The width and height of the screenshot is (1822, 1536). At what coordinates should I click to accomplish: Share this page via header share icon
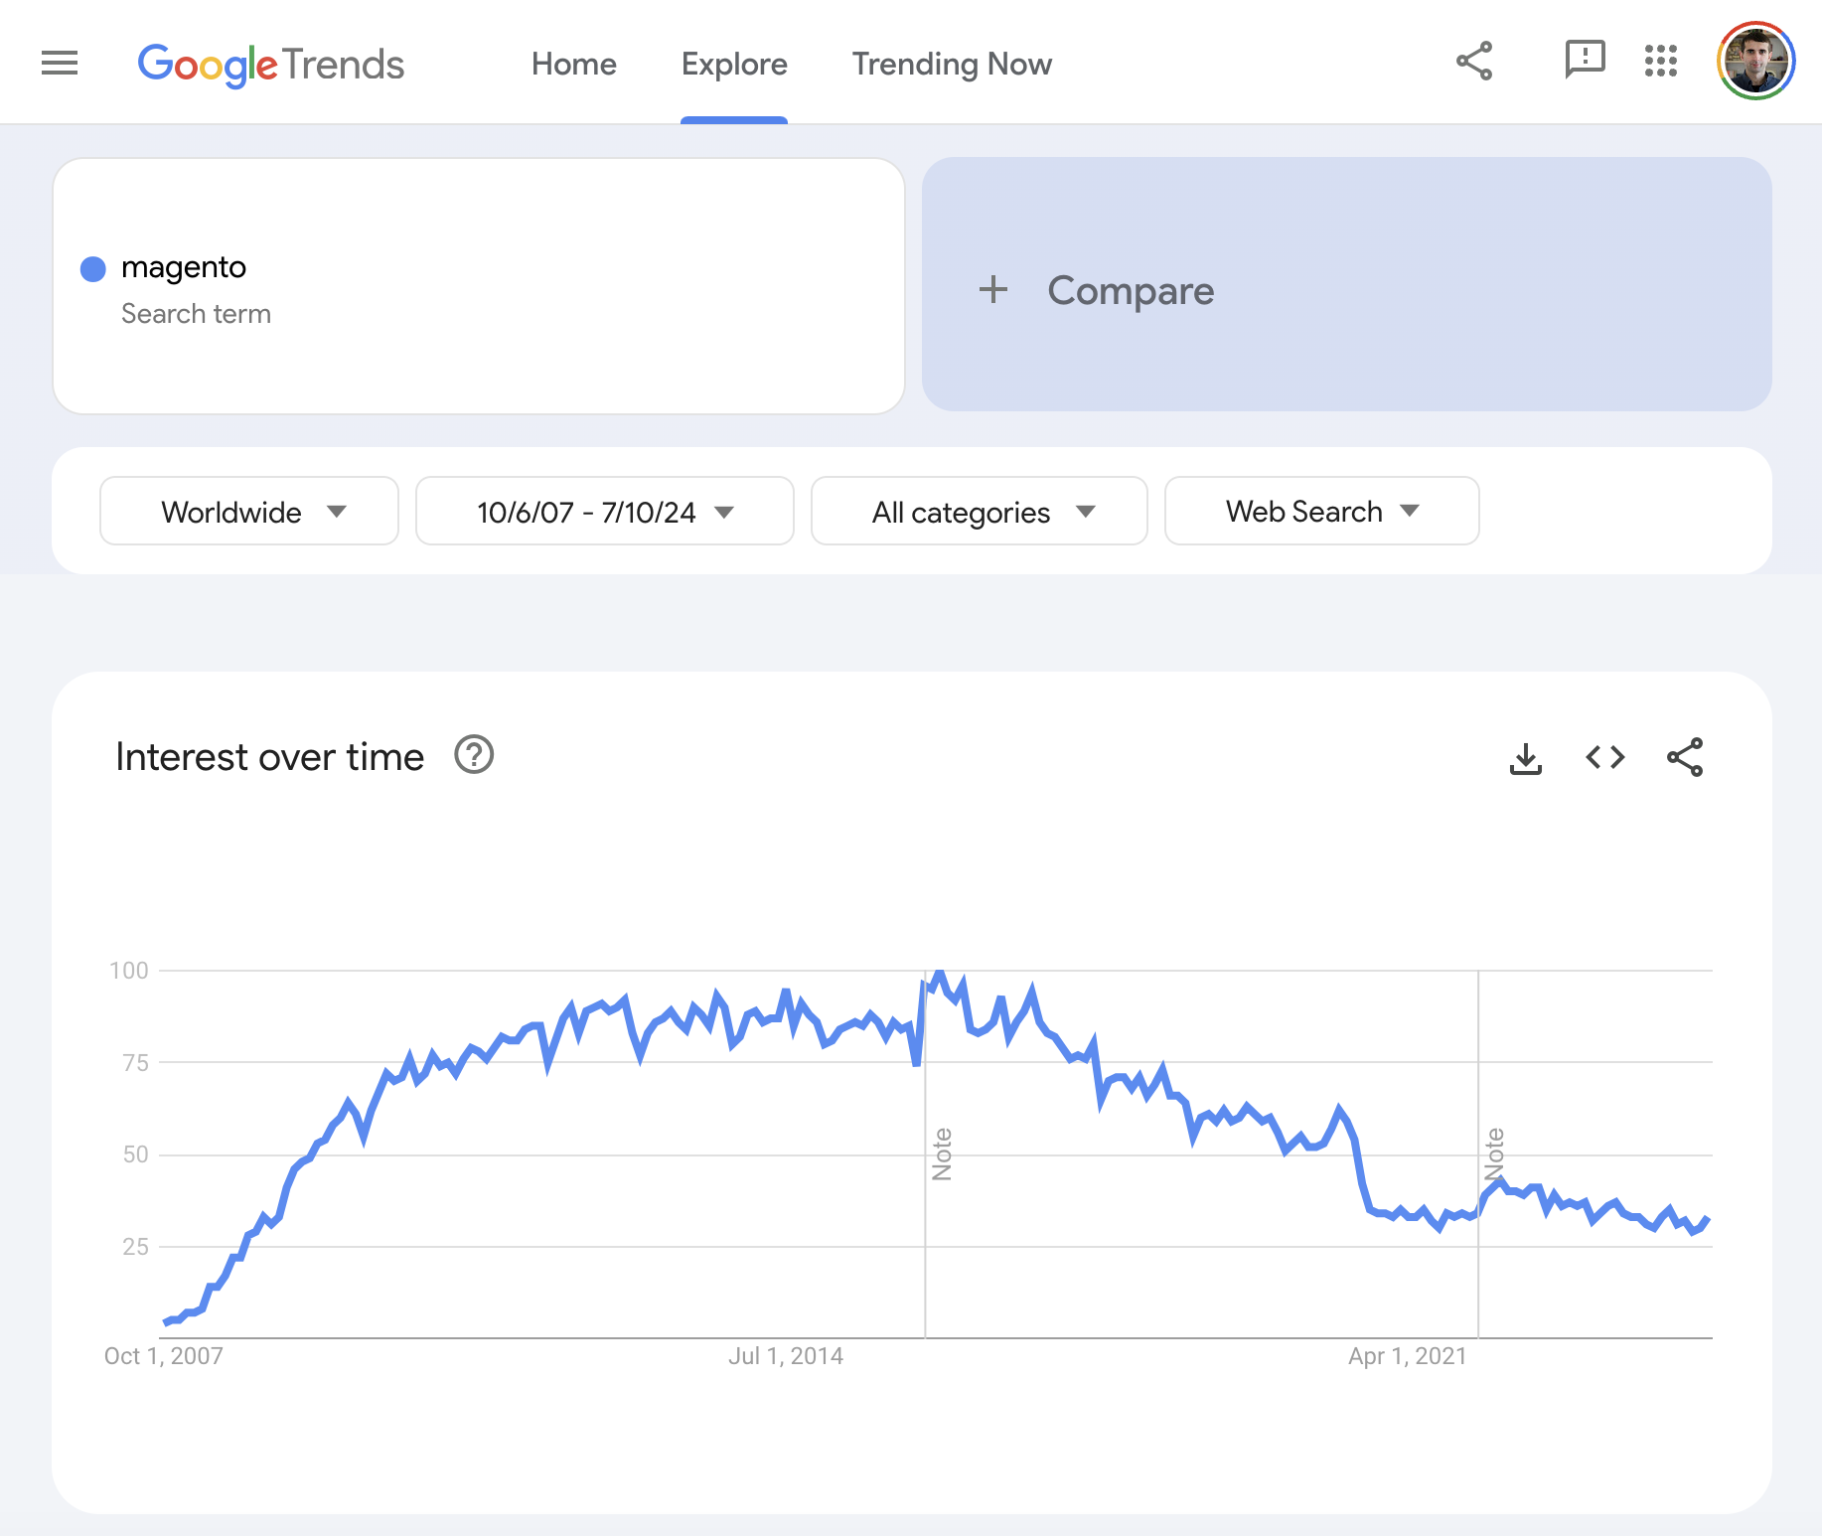click(x=1474, y=62)
